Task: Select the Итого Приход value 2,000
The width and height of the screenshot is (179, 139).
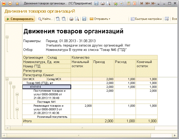Action: pos(103,121)
